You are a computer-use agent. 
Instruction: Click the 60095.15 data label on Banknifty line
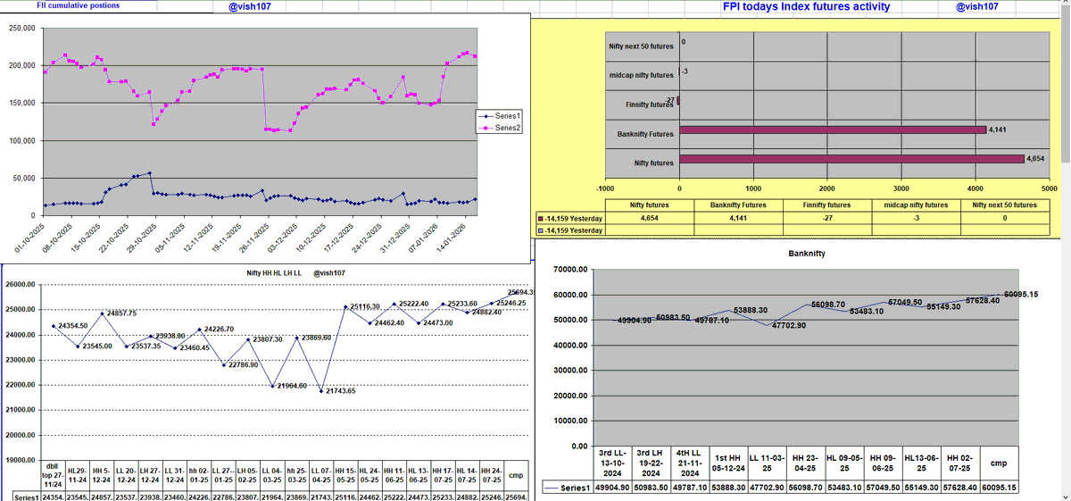(x=1021, y=294)
